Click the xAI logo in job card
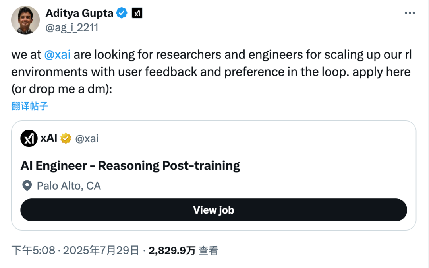 tap(29, 138)
